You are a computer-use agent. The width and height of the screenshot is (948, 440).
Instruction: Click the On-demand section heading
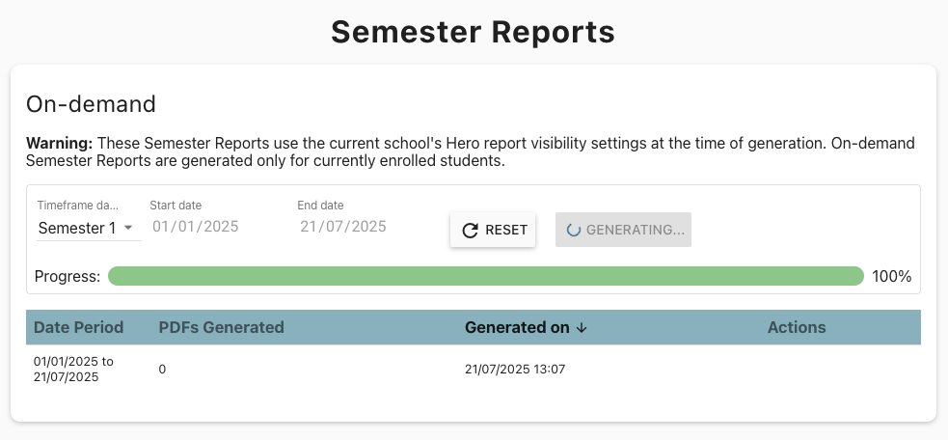point(91,103)
